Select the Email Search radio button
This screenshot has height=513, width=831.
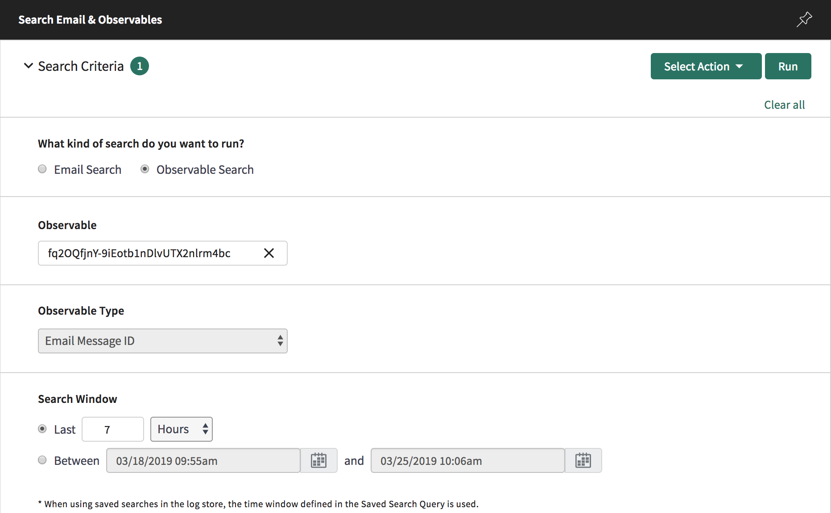(x=42, y=169)
